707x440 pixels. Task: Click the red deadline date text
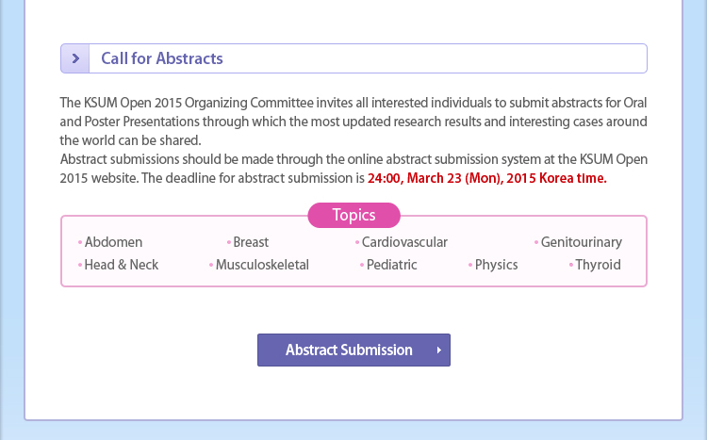click(487, 178)
